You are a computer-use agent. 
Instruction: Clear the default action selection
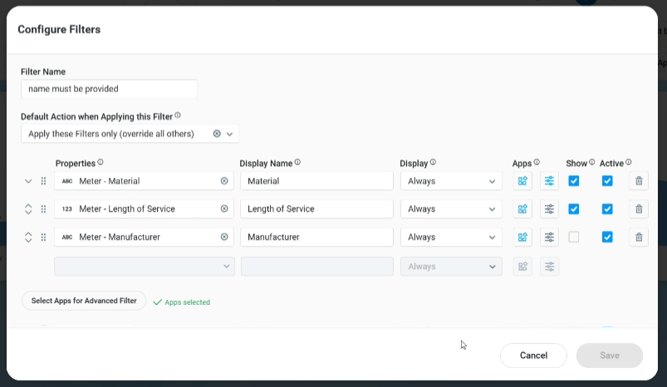point(217,134)
